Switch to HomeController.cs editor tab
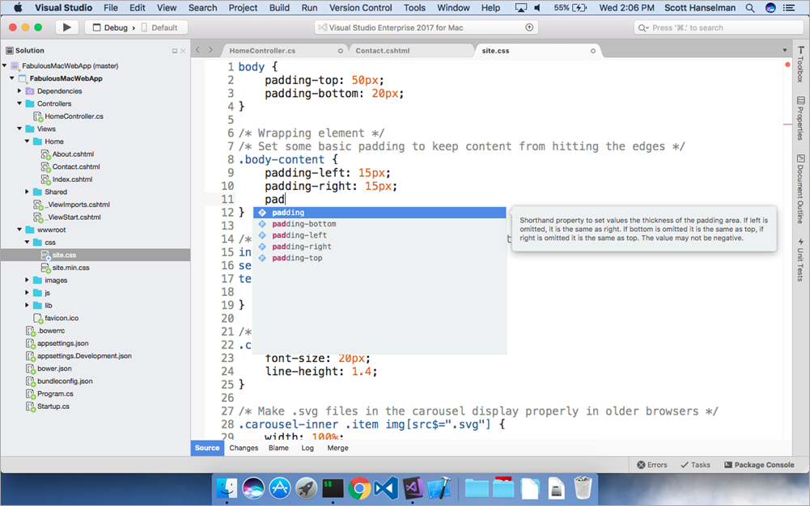 point(262,51)
